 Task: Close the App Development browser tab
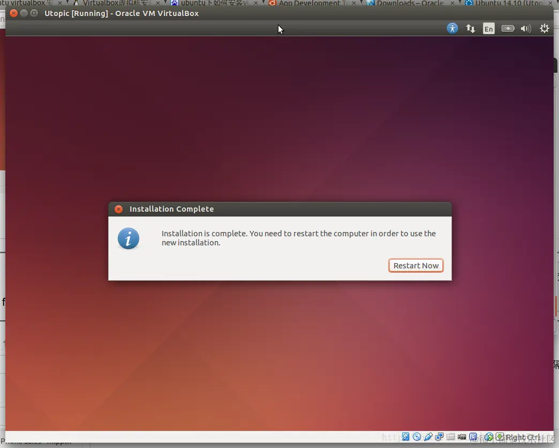point(353,3)
